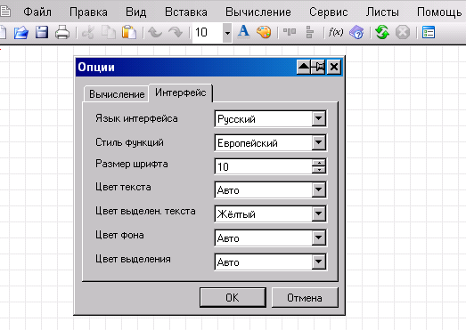Stop calculation with grey X icon
The image size is (466, 330).
point(403,32)
